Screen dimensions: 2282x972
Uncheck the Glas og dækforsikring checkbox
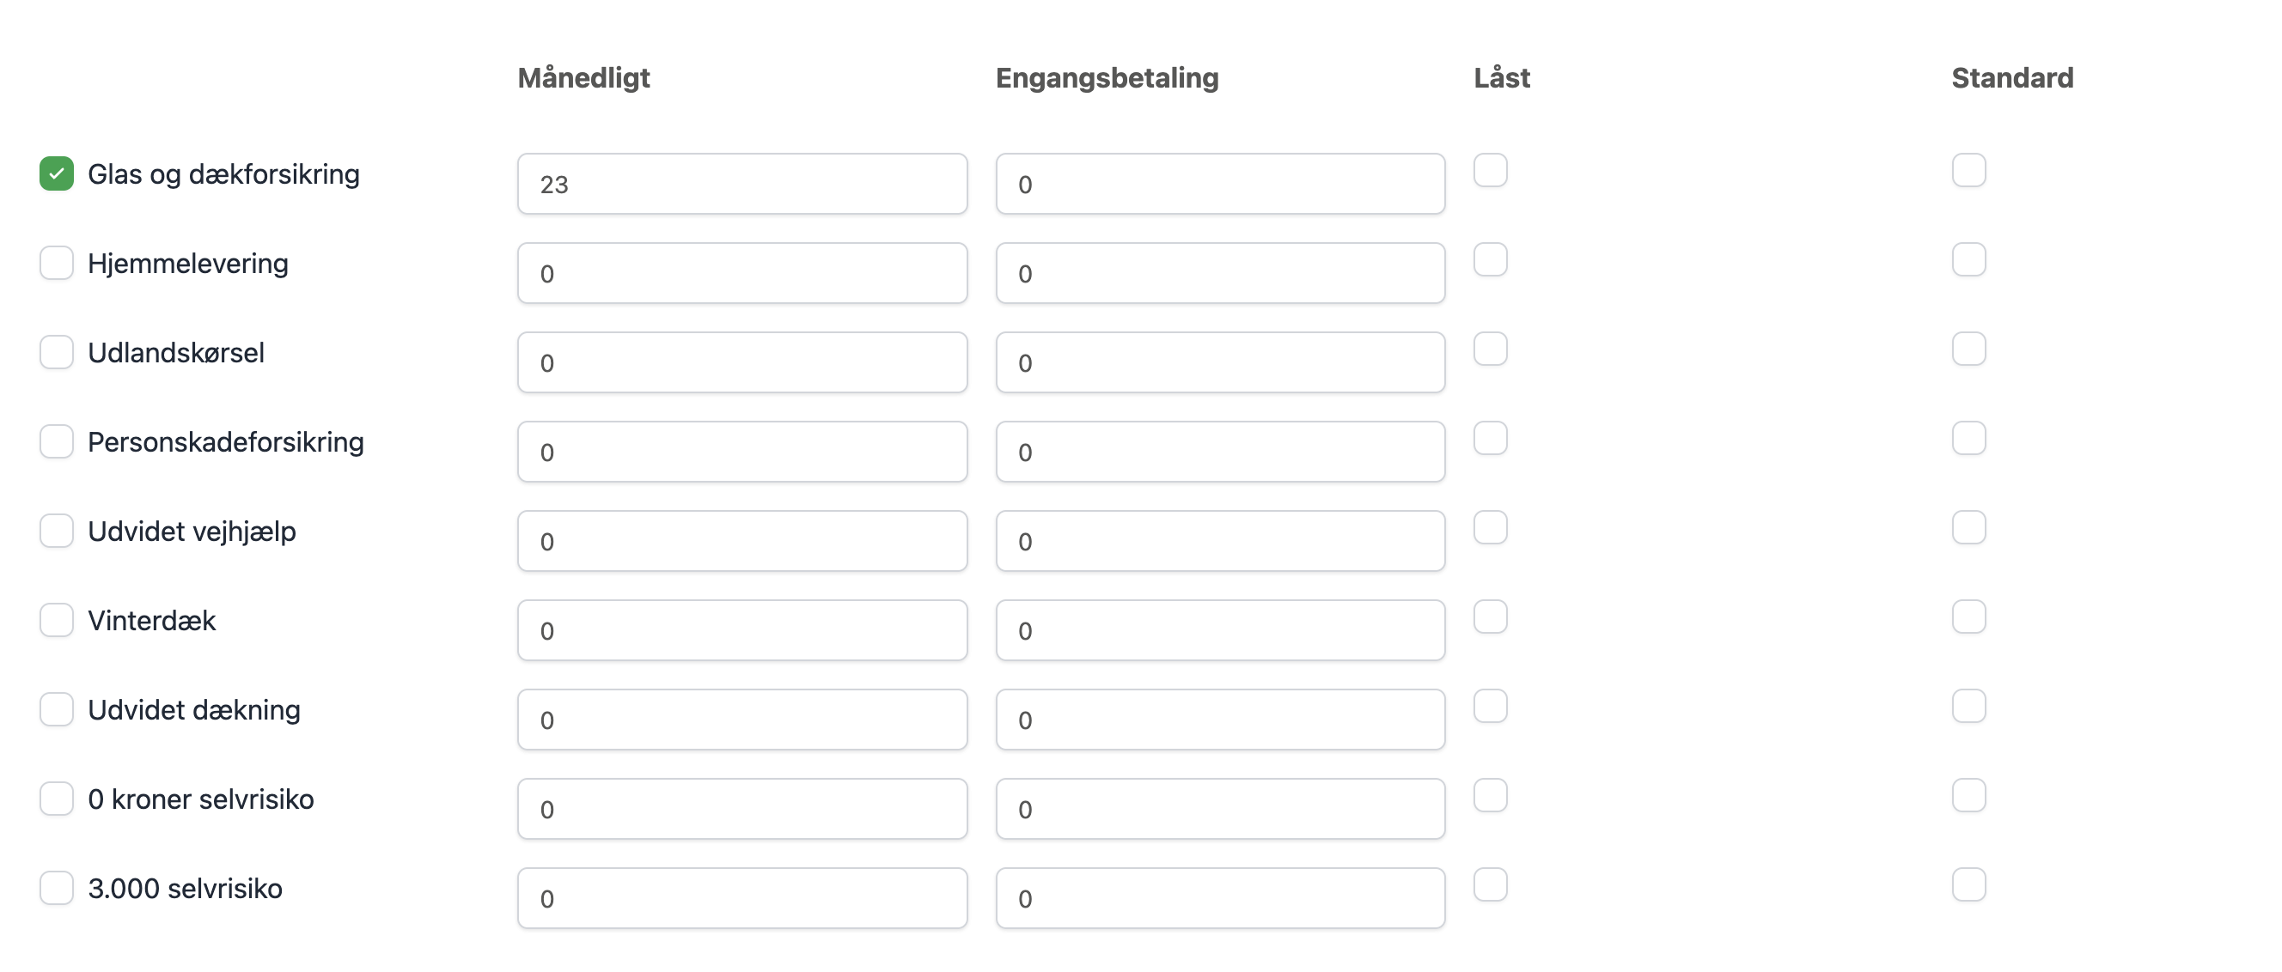(x=56, y=173)
